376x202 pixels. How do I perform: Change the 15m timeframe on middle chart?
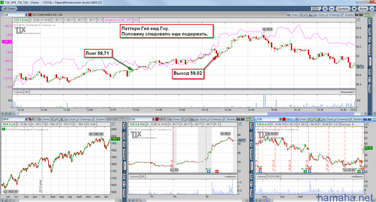coord(192,119)
